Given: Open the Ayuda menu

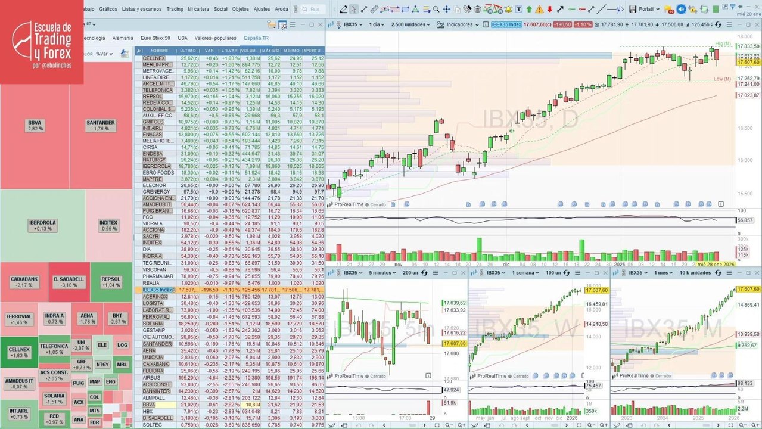Looking at the screenshot, I should coord(281,9).
